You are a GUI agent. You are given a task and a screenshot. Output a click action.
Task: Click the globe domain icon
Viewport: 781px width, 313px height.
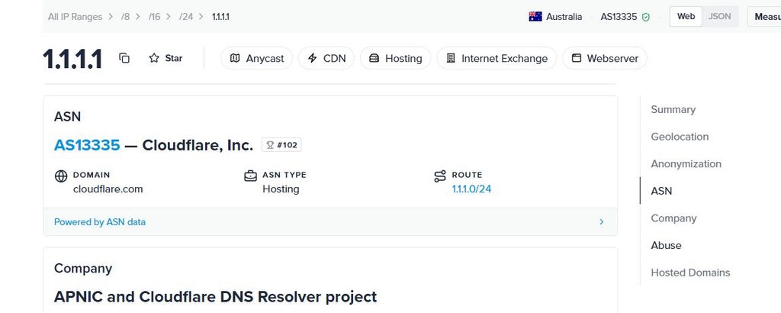tap(61, 176)
